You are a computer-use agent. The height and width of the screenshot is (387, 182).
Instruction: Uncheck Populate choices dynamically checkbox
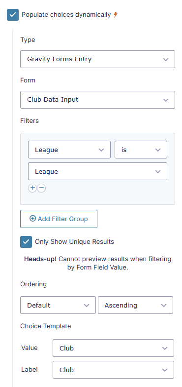click(x=13, y=15)
